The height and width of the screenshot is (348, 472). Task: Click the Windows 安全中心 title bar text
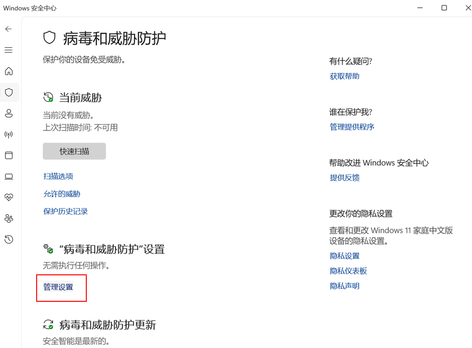tap(30, 8)
